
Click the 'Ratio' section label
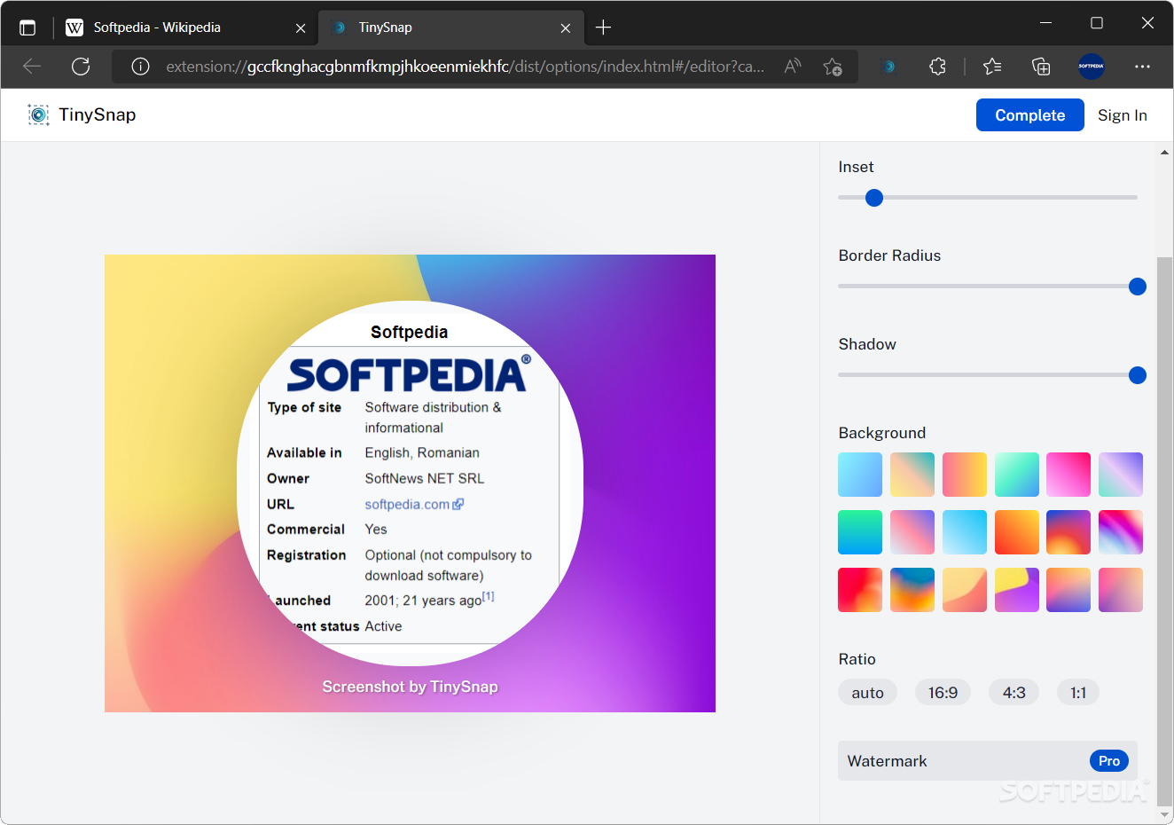857,659
